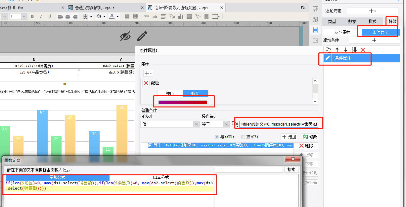Move condition up with up arrow
The width and height of the screenshot is (406, 207).
[337, 50]
